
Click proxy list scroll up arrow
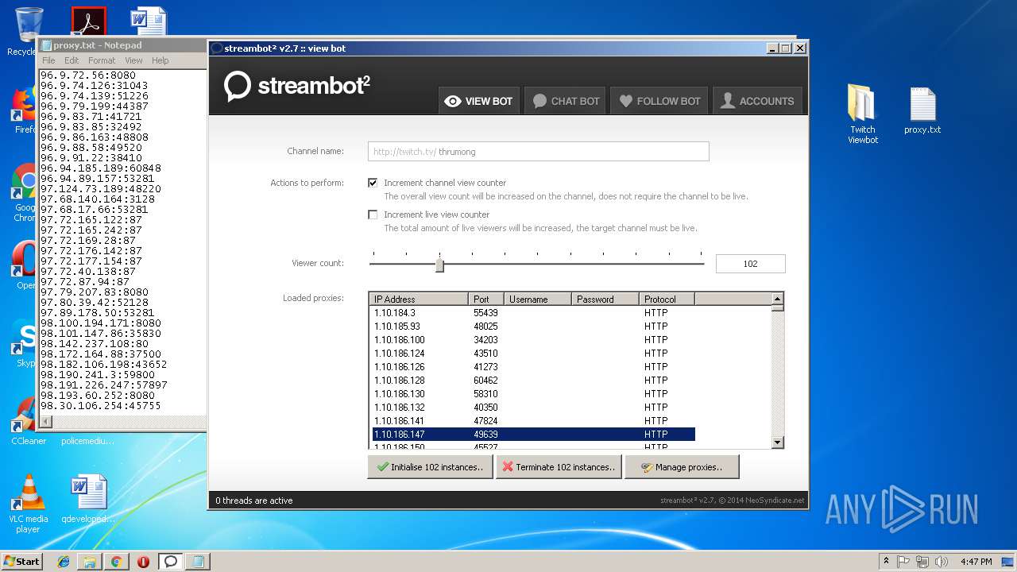778,299
